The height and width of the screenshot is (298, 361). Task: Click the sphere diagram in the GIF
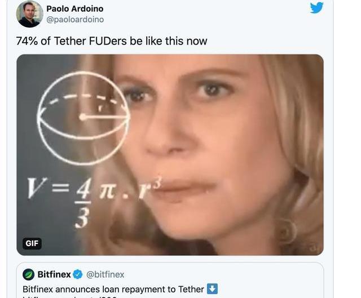pyautogui.click(x=83, y=117)
